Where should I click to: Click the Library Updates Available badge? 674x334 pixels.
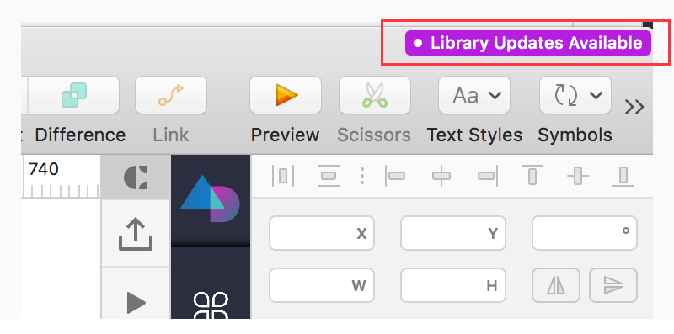click(x=528, y=43)
